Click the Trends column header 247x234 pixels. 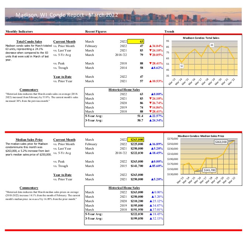click(x=169, y=32)
